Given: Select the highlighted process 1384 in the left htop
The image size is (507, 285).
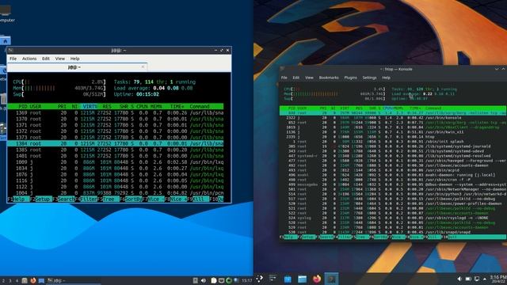Looking at the screenshot, I should click(116, 143).
